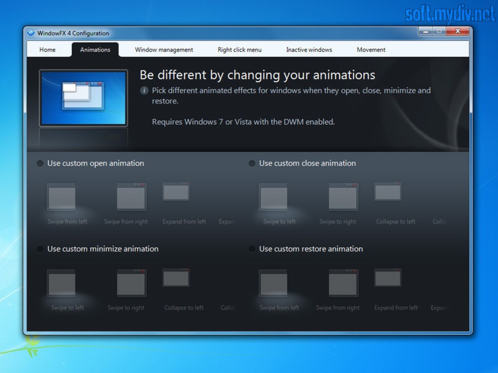Image resolution: width=498 pixels, height=373 pixels.
Task: Click the desktop preview monitor image
Action: pyautogui.click(x=84, y=98)
